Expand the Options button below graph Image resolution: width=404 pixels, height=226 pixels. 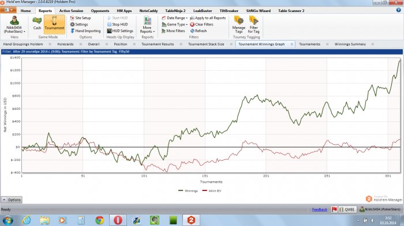point(12,200)
